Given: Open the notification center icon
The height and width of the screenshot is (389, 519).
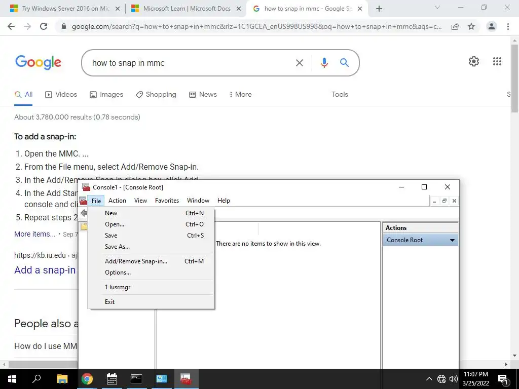Looking at the screenshot, I should coord(503,379).
